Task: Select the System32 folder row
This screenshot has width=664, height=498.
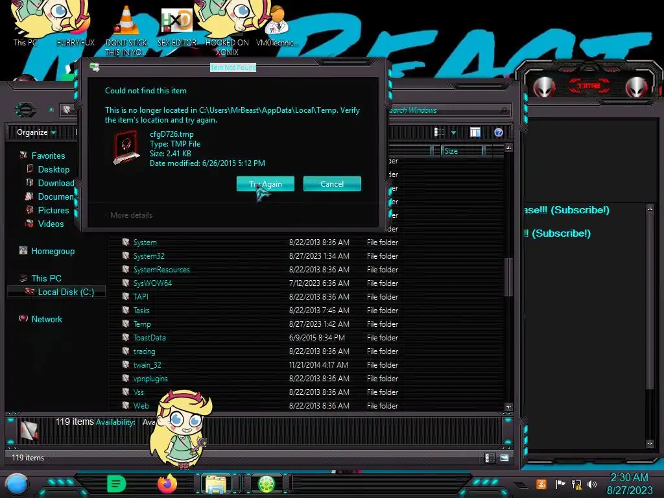Action: coord(306,255)
